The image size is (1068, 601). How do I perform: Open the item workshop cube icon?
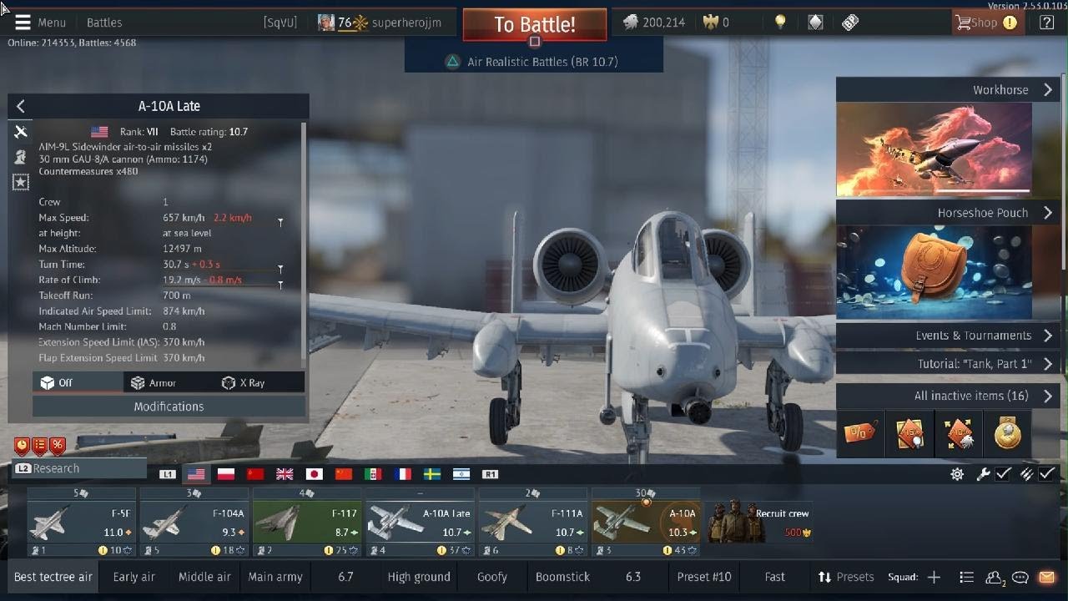coord(815,23)
